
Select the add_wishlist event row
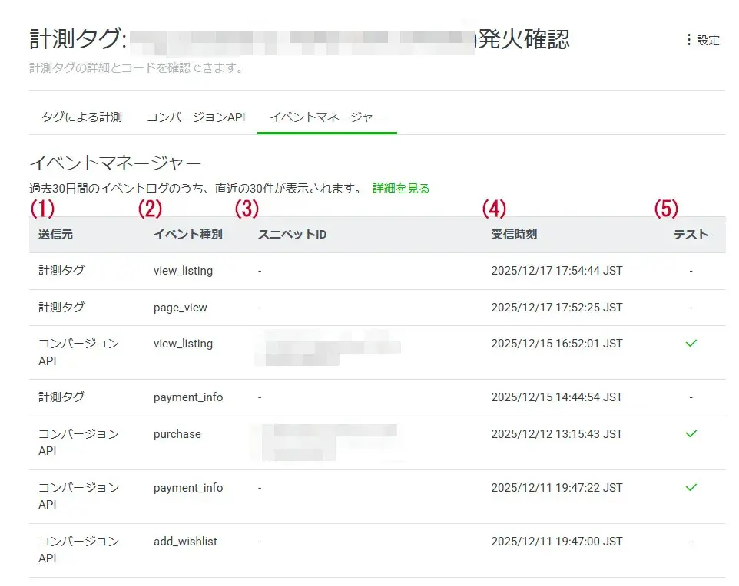click(185, 542)
